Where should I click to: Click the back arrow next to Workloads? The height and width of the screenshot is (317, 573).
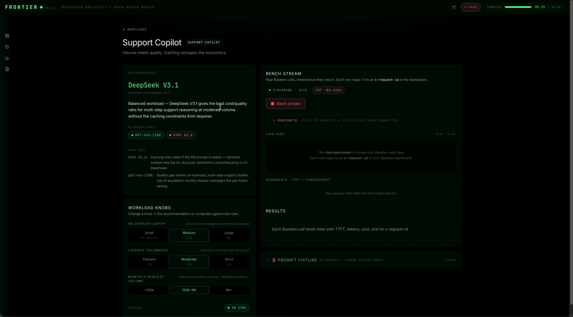point(124,29)
